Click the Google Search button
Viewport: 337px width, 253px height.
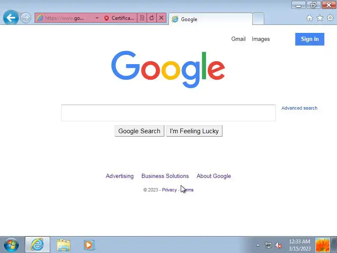point(139,131)
